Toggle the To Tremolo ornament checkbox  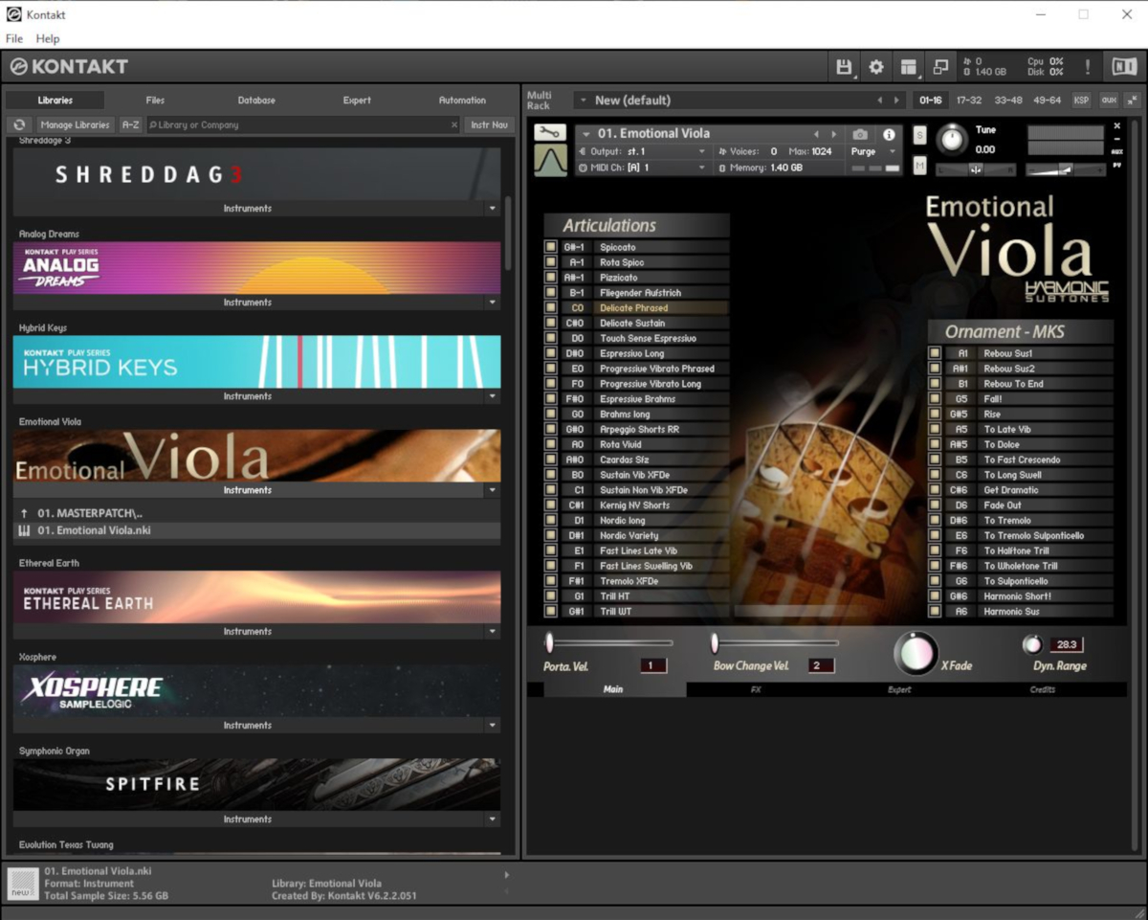(x=935, y=521)
